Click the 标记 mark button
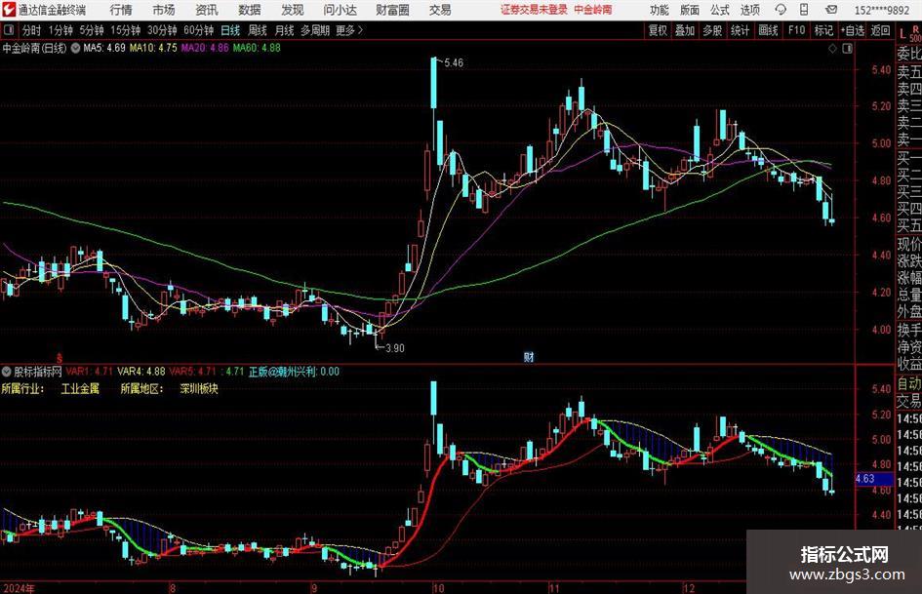 [823, 30]
